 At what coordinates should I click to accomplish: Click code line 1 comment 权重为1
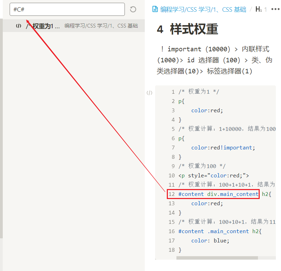coord(199,92)
